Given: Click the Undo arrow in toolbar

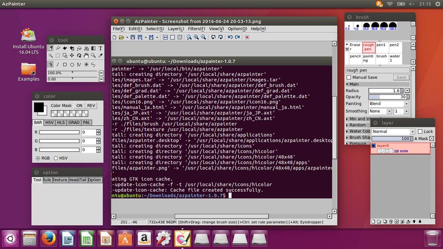Looking at the screenshot, I should click(230, 37).
